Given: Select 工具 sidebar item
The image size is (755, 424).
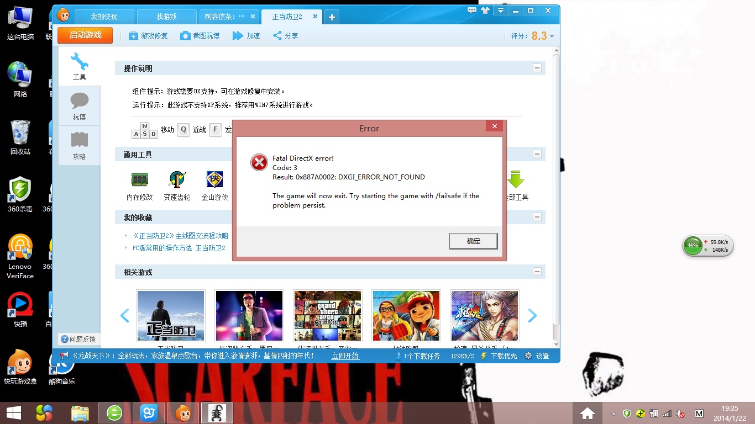Looking at the screenshot, I should pyautogui.click(x=80, y=66).
